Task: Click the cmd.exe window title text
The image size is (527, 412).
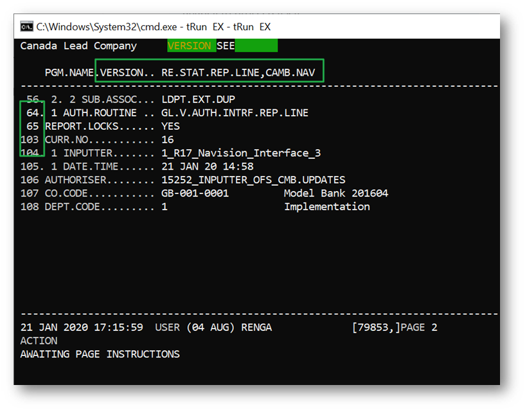Action: coord(154,26)
